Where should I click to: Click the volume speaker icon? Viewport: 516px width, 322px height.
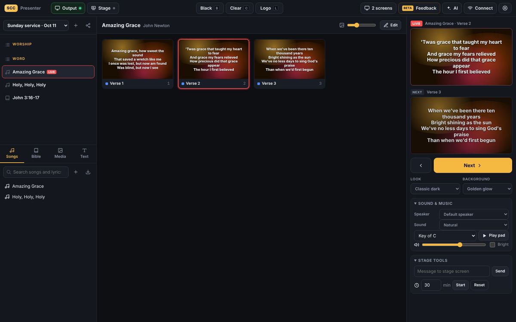tap(417, 245)
